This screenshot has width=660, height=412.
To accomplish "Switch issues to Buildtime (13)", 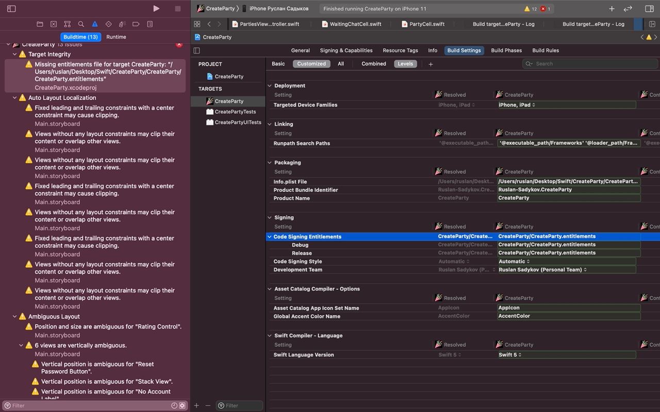I will [80, 37].
